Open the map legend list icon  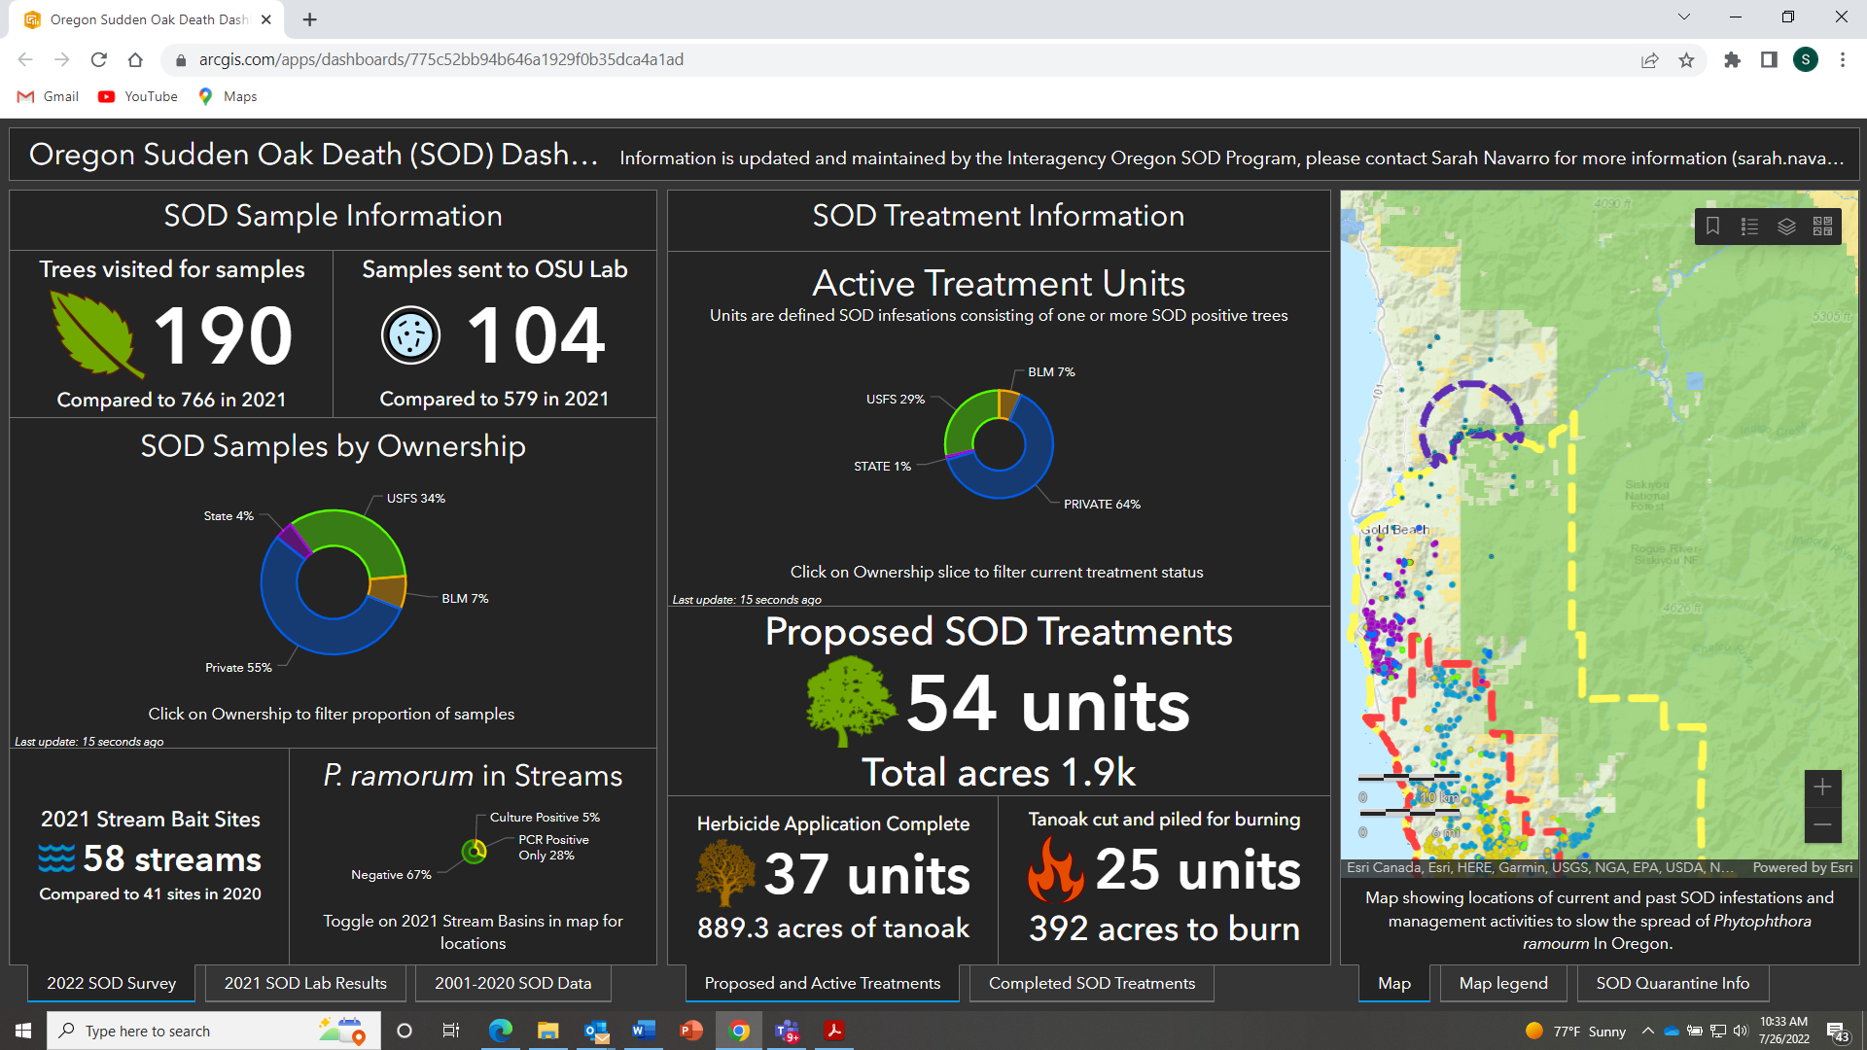pyautogui.click(x=1749, y=227)
